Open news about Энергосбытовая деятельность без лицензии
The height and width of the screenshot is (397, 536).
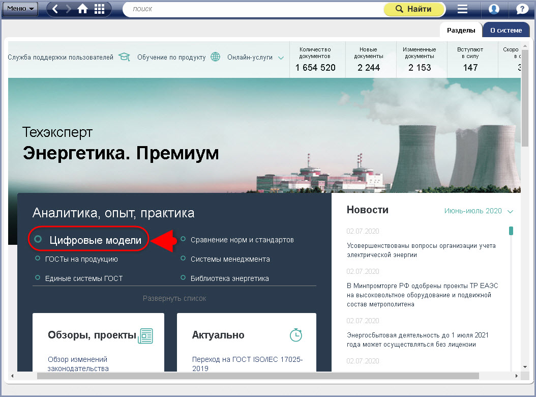(x=418, y=340)
